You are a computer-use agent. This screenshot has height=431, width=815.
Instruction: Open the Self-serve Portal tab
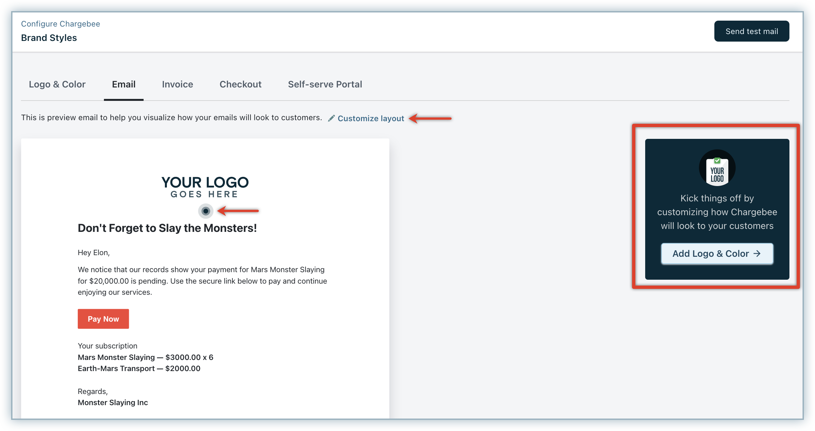pos(325,84)
